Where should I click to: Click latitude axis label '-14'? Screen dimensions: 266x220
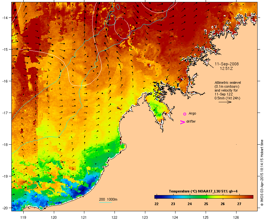point(5,17)
